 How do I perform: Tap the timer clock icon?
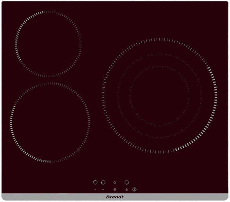(x=115, y=183)
